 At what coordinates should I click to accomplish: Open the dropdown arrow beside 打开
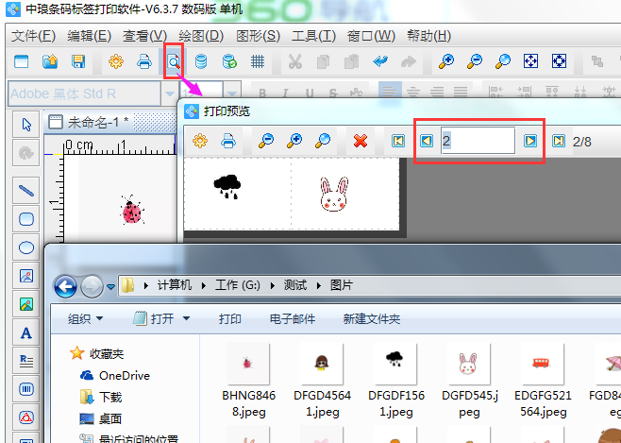(186, 319)
